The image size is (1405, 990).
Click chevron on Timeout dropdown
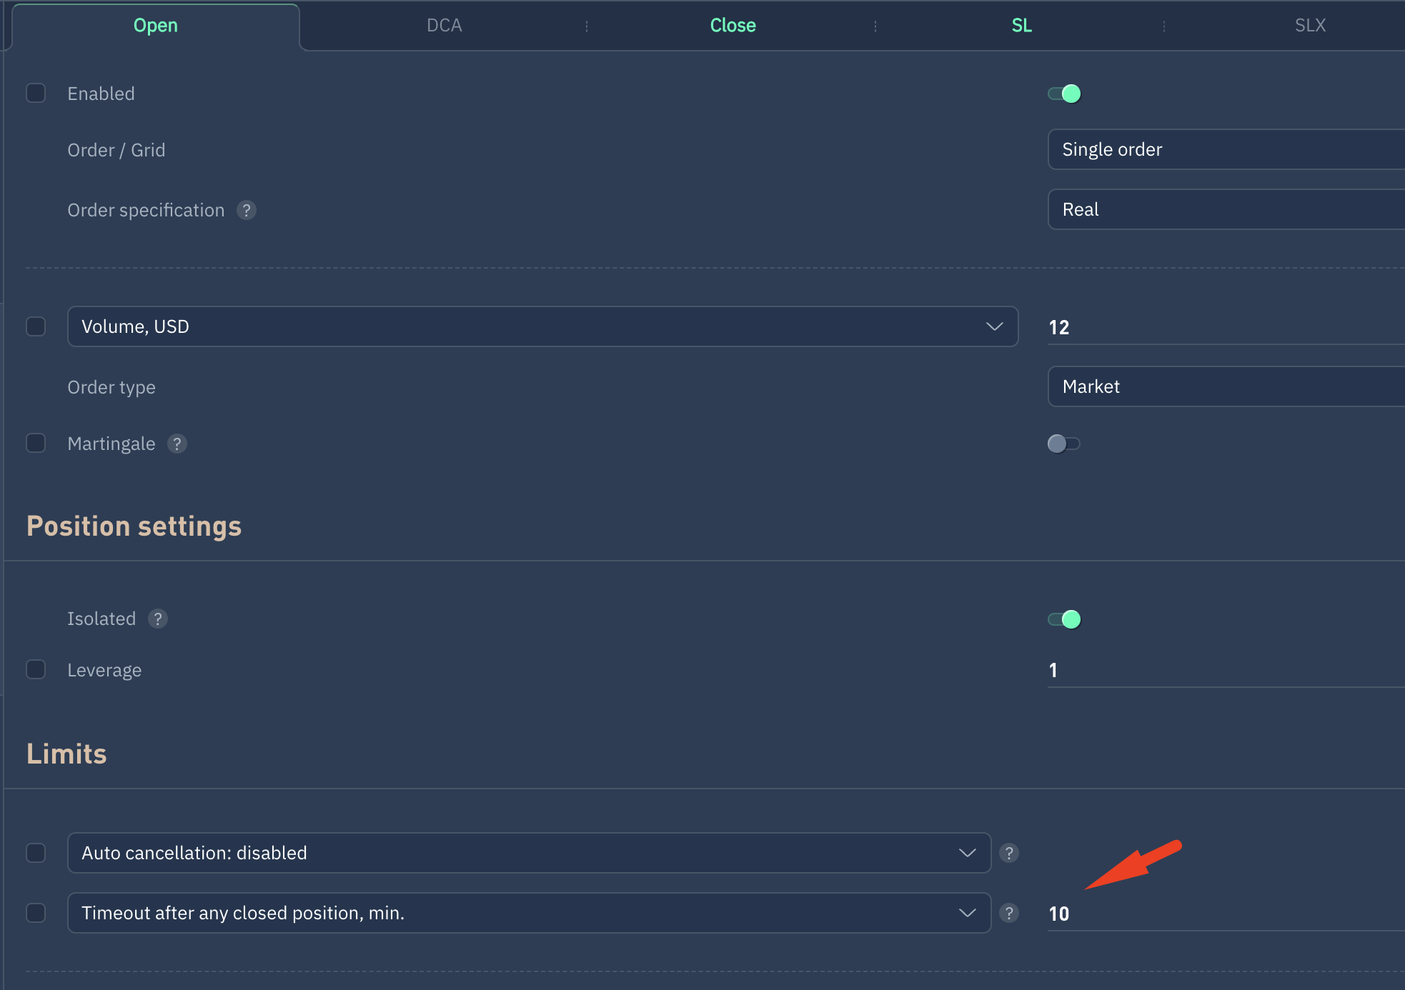[x=967, y=913]
